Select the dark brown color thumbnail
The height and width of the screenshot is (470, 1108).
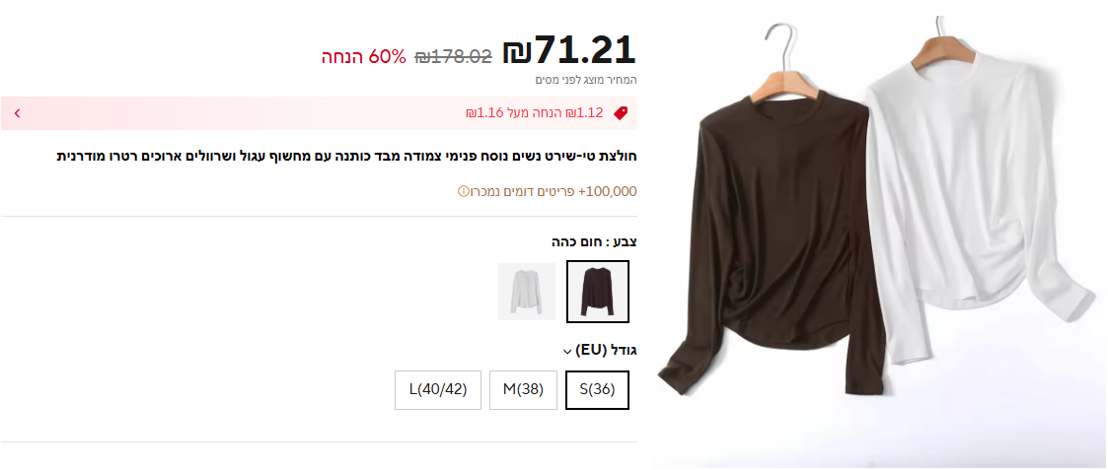pos(597,292)
